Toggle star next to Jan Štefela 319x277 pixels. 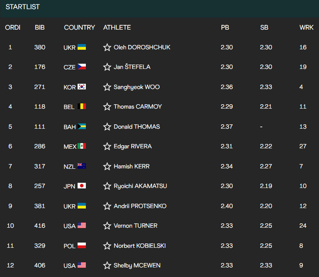[107, 67]
